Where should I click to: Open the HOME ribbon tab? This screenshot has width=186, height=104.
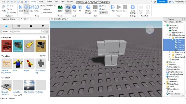click(x=33, y=2)
